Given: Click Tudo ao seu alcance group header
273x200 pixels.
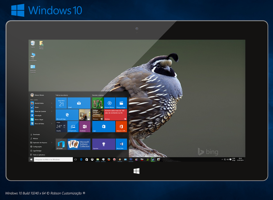Looking at the screenshot, I should click(x=62, y=95).
